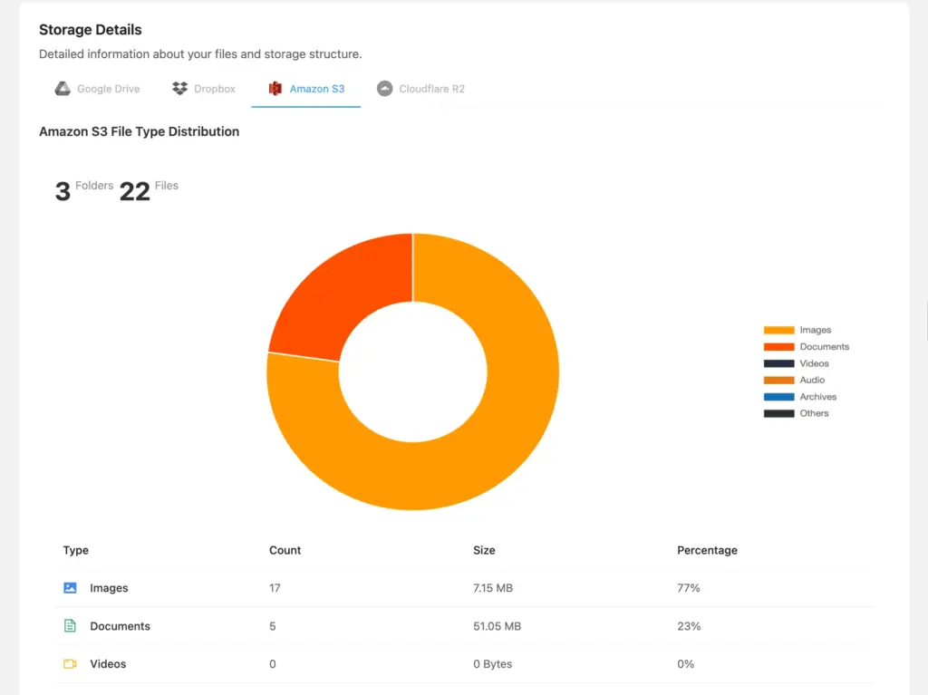Click the Amazon S3 bucket icon

(x=275, y=88)
